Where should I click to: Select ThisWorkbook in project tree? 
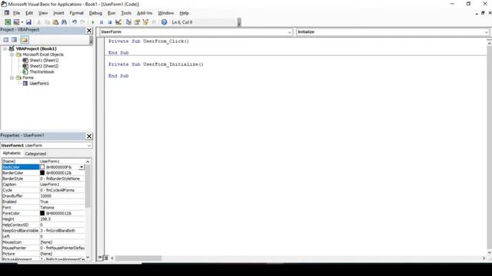42,72
